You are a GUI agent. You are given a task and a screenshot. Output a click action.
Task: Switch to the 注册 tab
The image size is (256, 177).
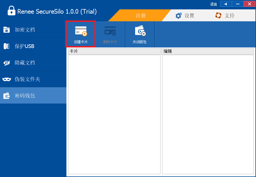click(140, 15)
